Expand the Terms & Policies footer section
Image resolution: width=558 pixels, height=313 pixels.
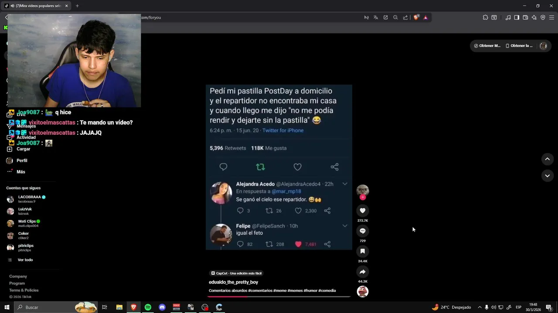point(24,290)
